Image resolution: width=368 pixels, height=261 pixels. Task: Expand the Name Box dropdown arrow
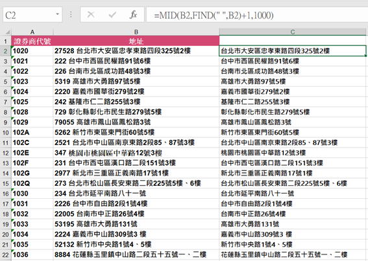(x=58, y=14)
